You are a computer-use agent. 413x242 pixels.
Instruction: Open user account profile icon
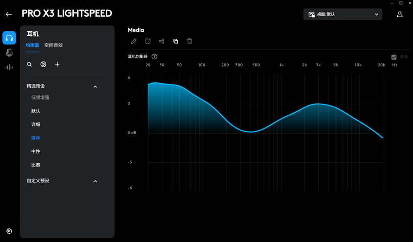pyautogui.click(x=400, y=14)
